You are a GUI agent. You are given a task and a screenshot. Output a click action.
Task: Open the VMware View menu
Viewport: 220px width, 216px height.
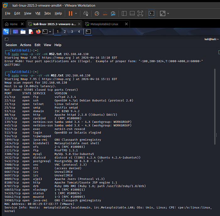[28, 13]
